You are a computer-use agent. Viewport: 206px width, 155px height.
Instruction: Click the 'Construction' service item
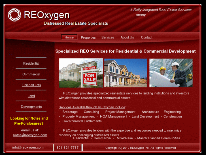(x=173, y=117)
